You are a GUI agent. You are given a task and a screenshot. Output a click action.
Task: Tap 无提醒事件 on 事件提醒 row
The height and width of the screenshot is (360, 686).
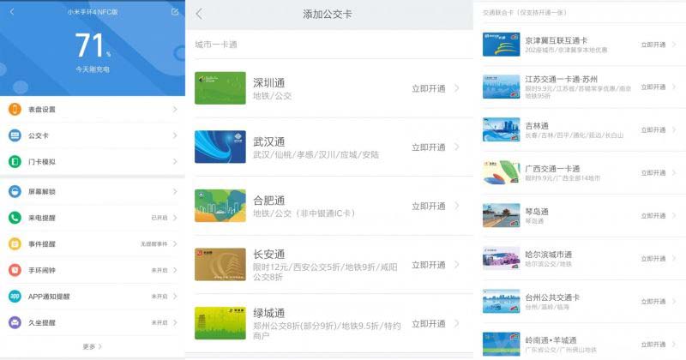pyautogui.click(x=154, y=244)
